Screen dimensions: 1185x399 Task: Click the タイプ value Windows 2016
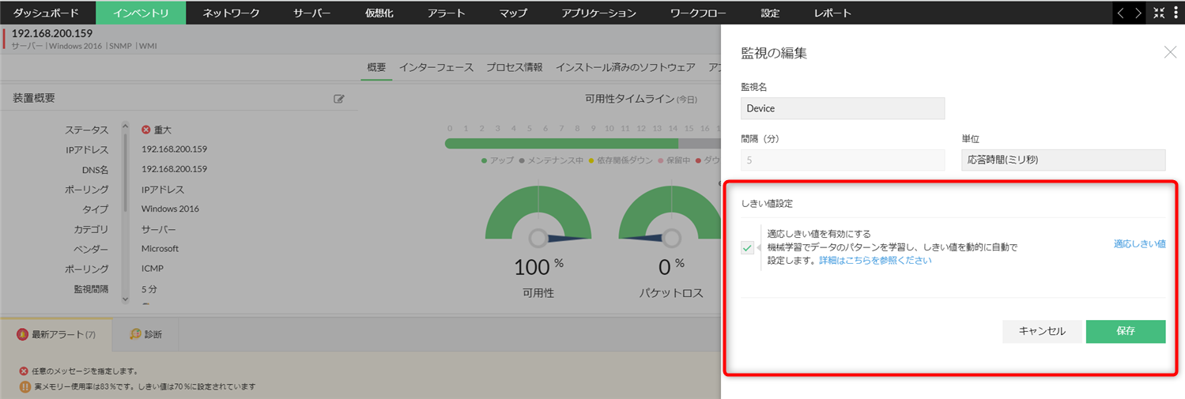170,209
